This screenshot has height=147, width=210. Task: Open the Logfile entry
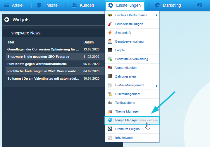click(x=132, y=50)
